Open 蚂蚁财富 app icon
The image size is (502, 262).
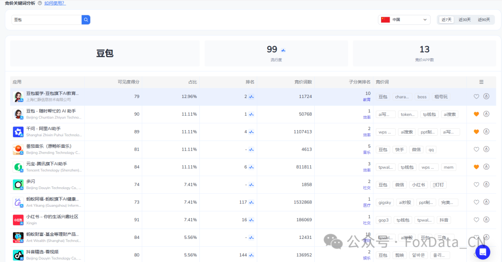pyautogui.click(x=18, y=237)
